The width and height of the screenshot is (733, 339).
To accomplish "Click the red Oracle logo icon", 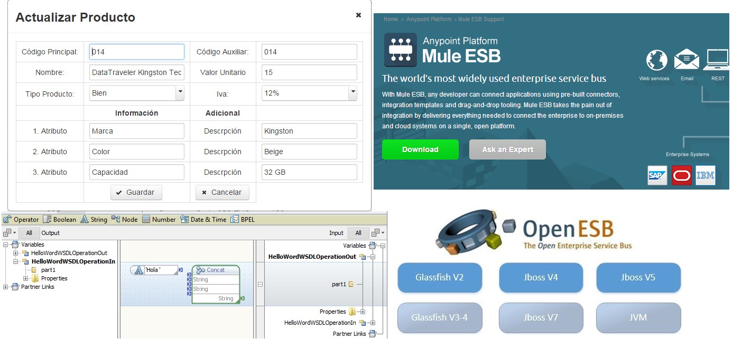I will (x=682, y=175).
